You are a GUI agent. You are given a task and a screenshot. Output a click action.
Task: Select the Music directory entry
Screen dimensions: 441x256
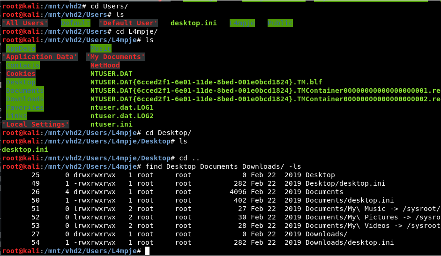(101, 48)
